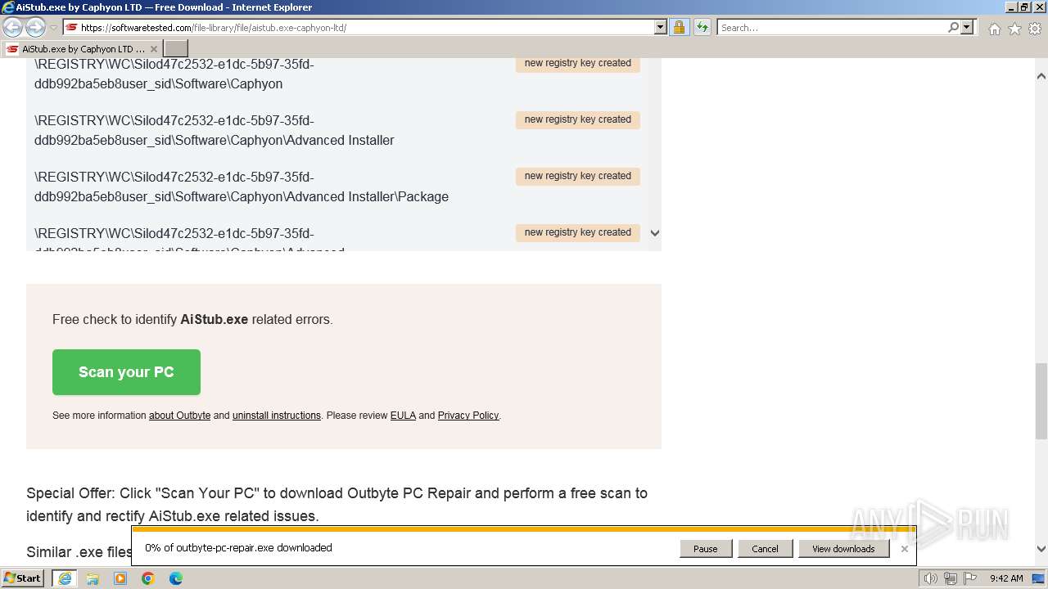Screen dimensions: 1048x589
Task: Click the Action Center flag icon
Action: (x=970, y=578)
